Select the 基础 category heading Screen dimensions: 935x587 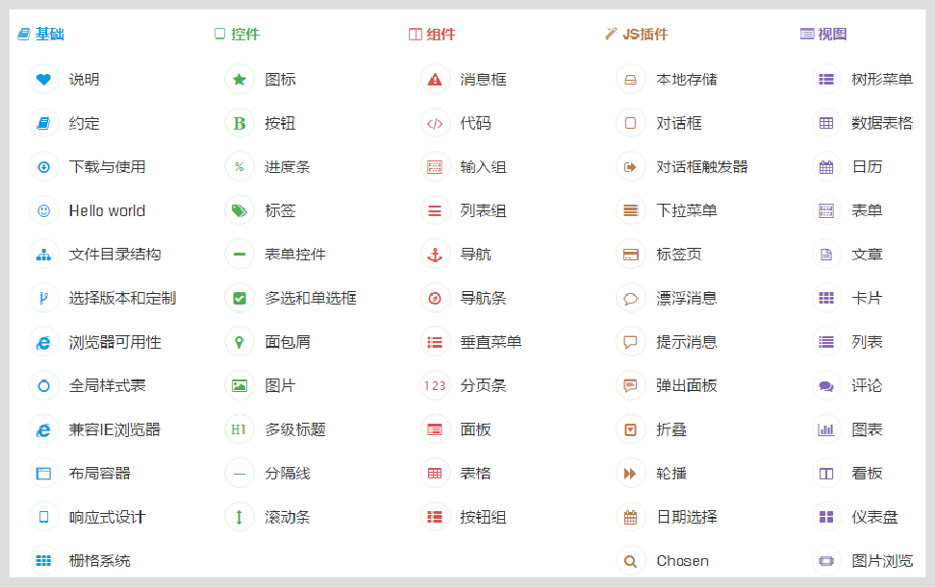(49, 35)
